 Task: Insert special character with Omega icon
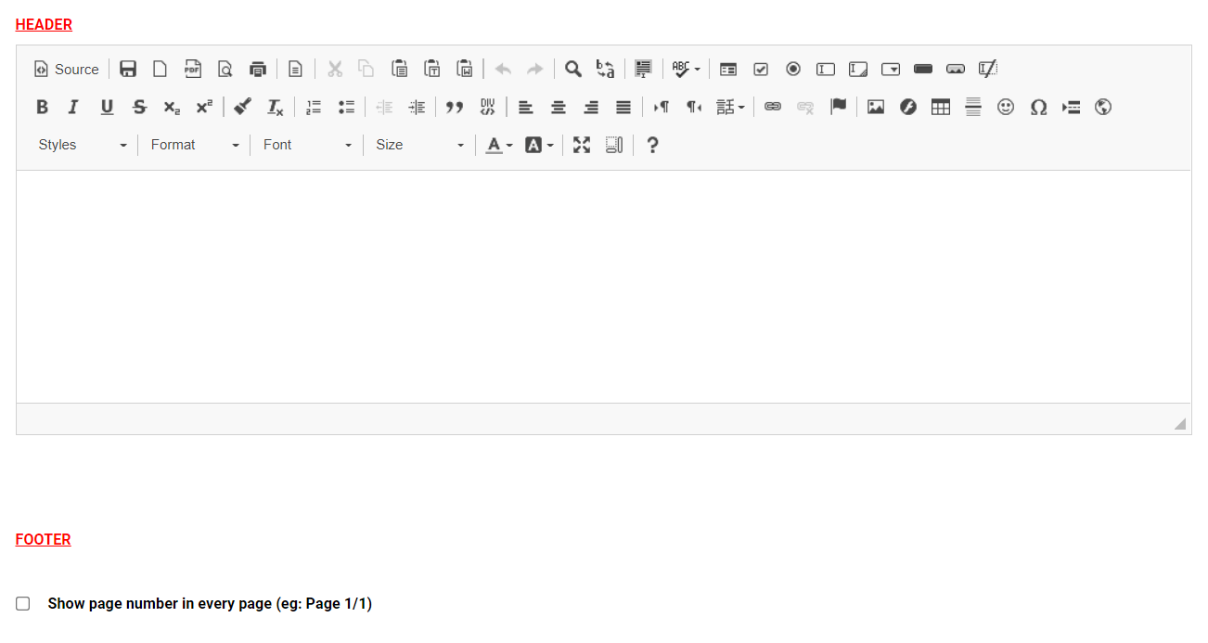point(1038,108)
